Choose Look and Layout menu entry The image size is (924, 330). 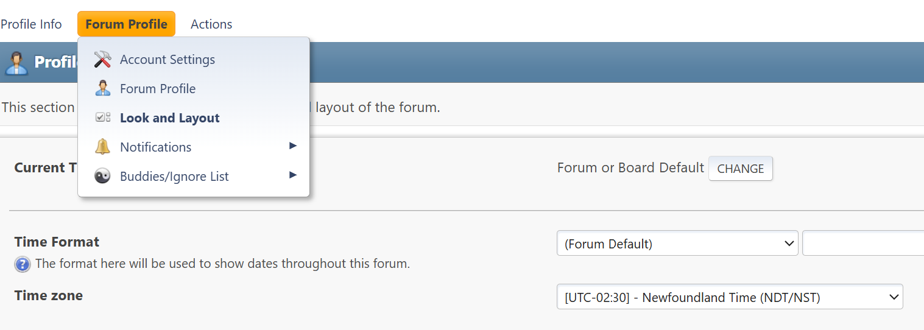tap(170, 118)
